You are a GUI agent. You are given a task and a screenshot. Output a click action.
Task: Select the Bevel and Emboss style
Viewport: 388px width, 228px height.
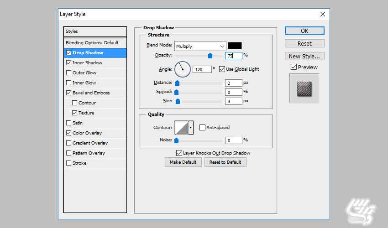91,93
